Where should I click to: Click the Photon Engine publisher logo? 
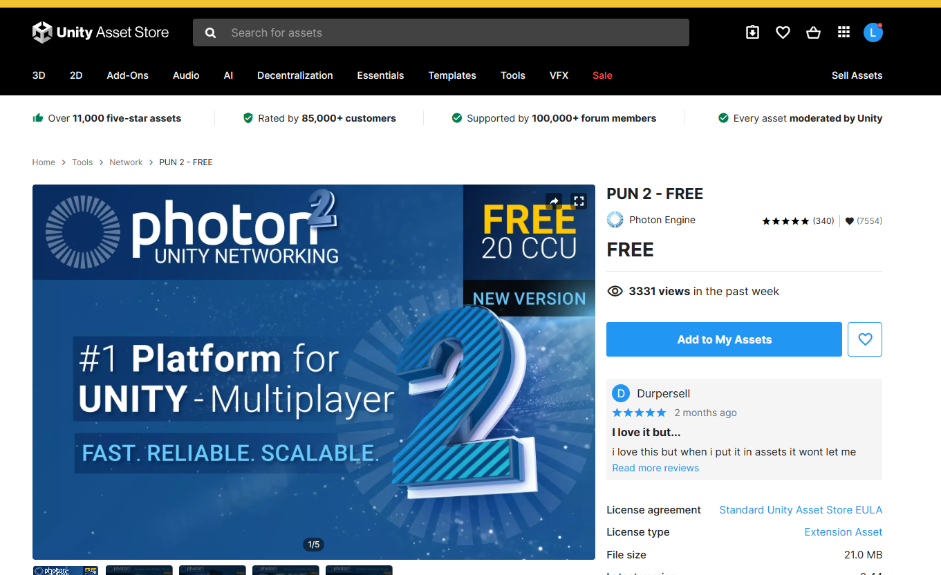[x=615, y=220]
